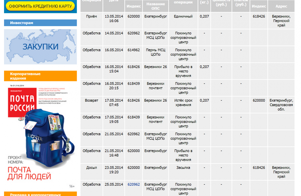
Task: Click blue index link 620962 in 25.05.2014 row
Action: click(x=134, y=184)
